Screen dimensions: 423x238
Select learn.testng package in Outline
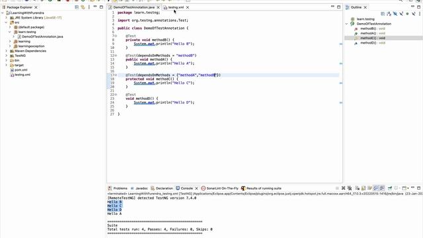[x=365, y=19]
